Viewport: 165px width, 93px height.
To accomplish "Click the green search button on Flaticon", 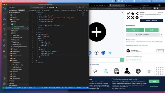I will (122, 60).
